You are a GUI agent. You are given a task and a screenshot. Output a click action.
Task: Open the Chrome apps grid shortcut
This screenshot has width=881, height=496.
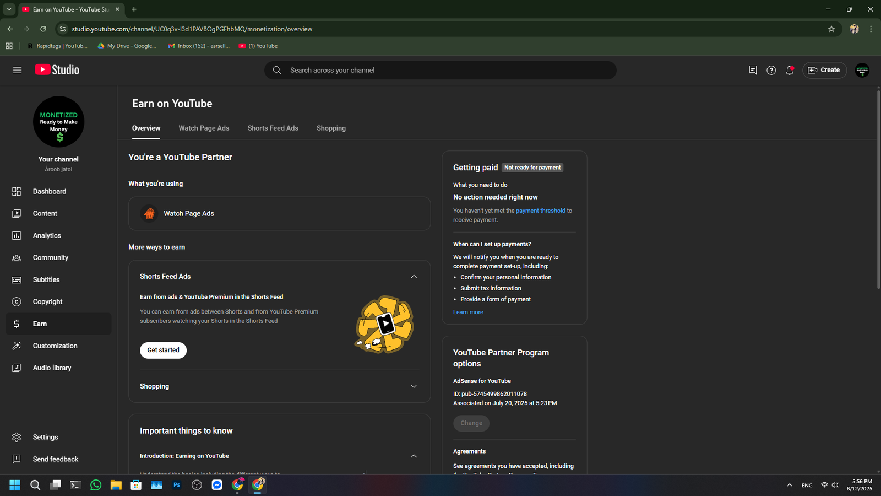9,46
